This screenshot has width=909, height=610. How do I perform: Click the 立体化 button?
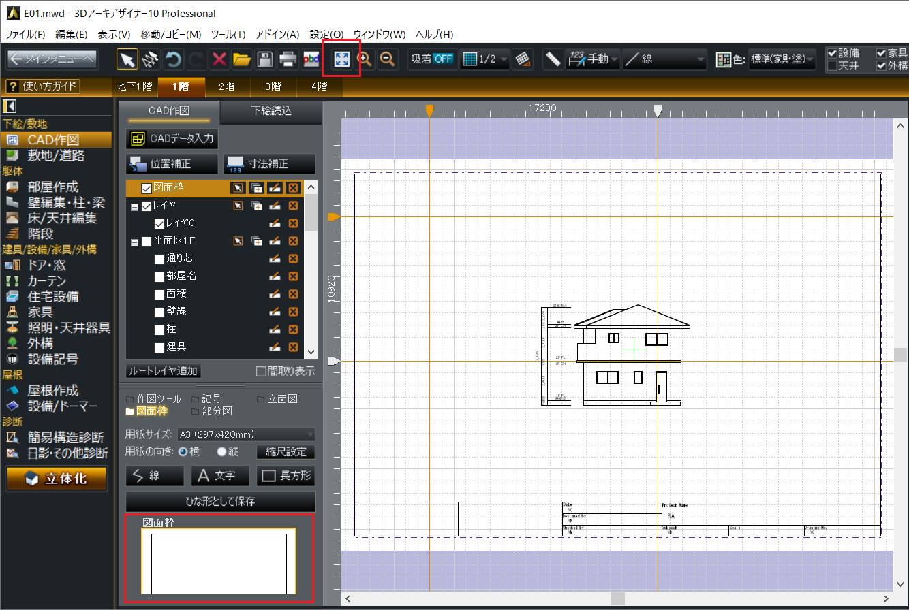point(57,479)
